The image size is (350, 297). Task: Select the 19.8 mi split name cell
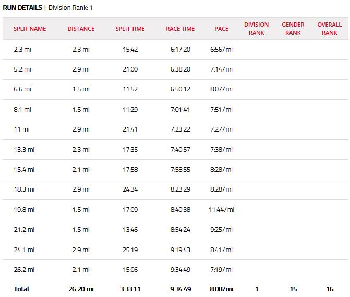[24, 210]
